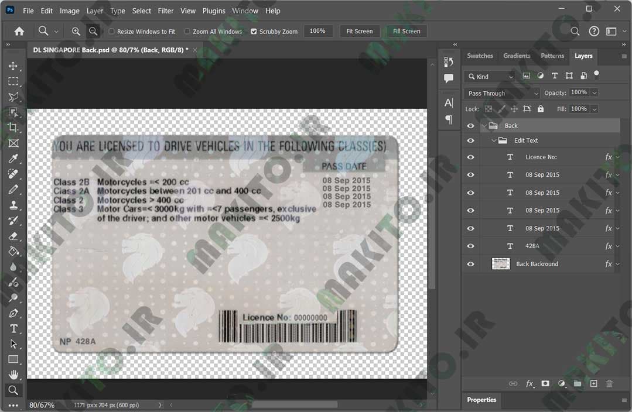Select the Paint Bucket tool
632x412 pixels.
tap(13, 251)
